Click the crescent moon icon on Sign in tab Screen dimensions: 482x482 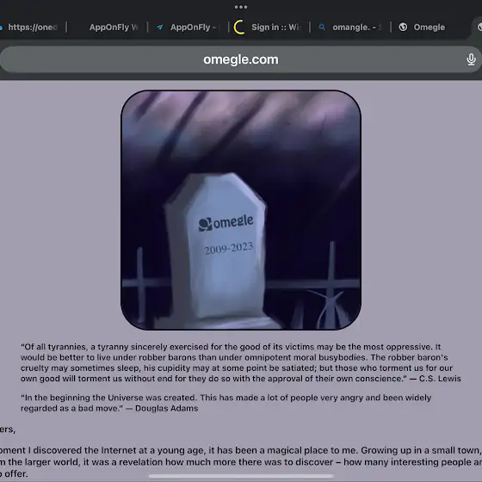coord(239,28)
